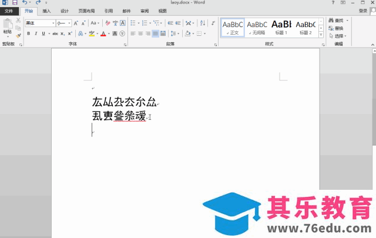Open the font name 黑体 dropdown
The width and height of the screenshot is (376, 238).
53,24
